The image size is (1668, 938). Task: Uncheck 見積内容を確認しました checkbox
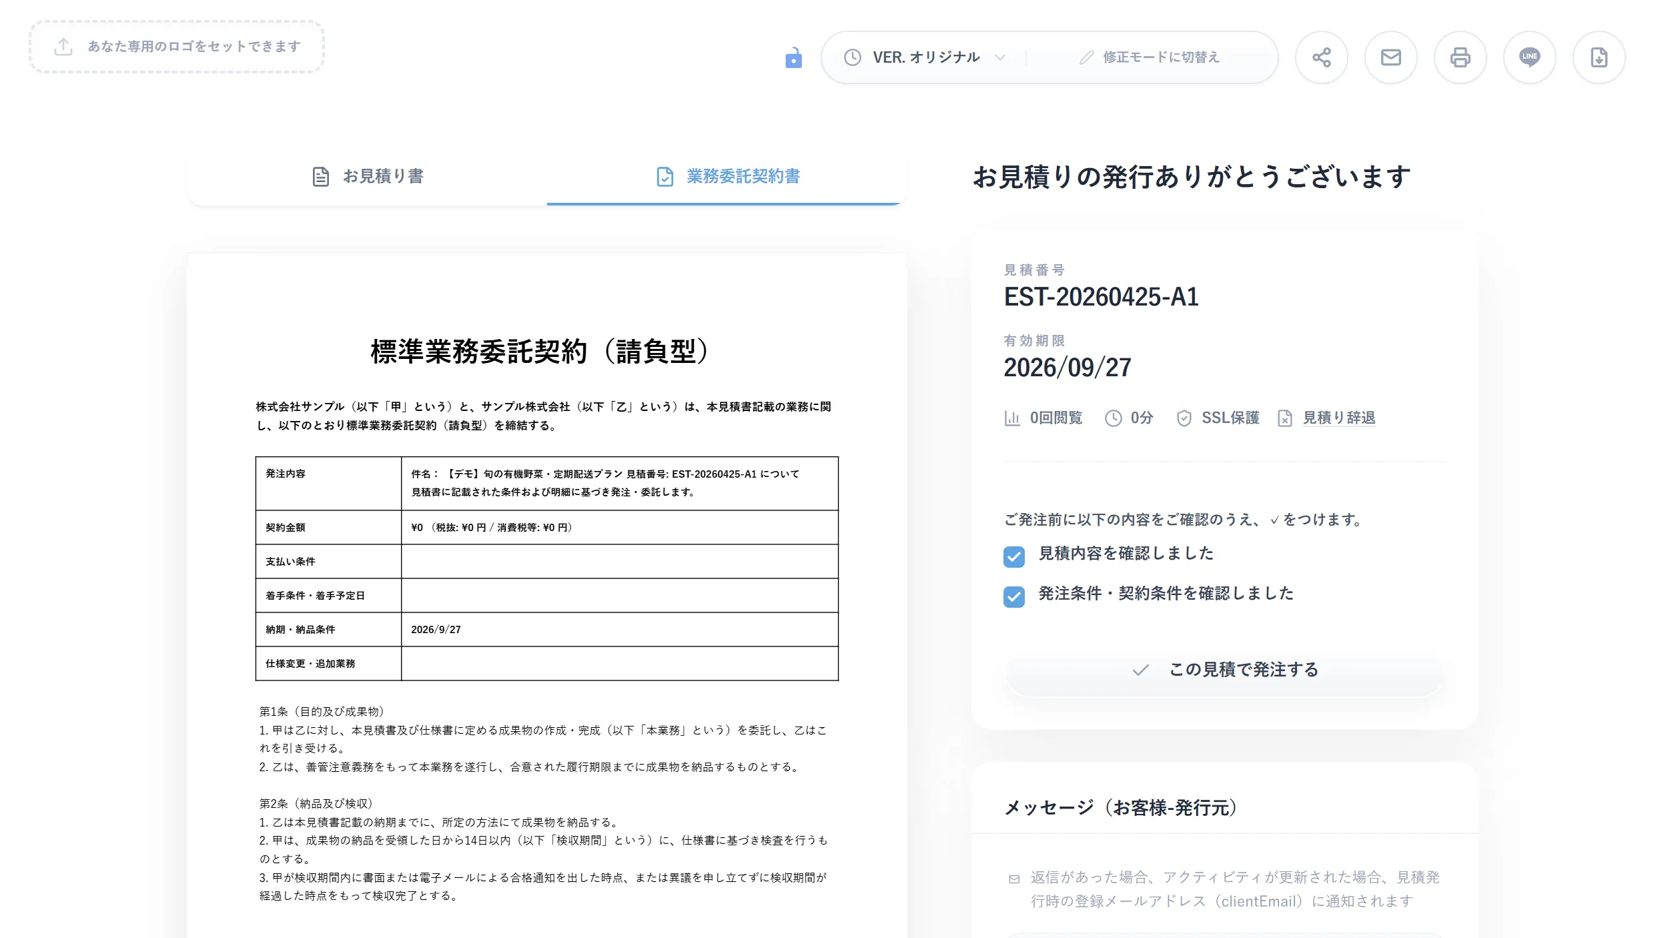1013,556
